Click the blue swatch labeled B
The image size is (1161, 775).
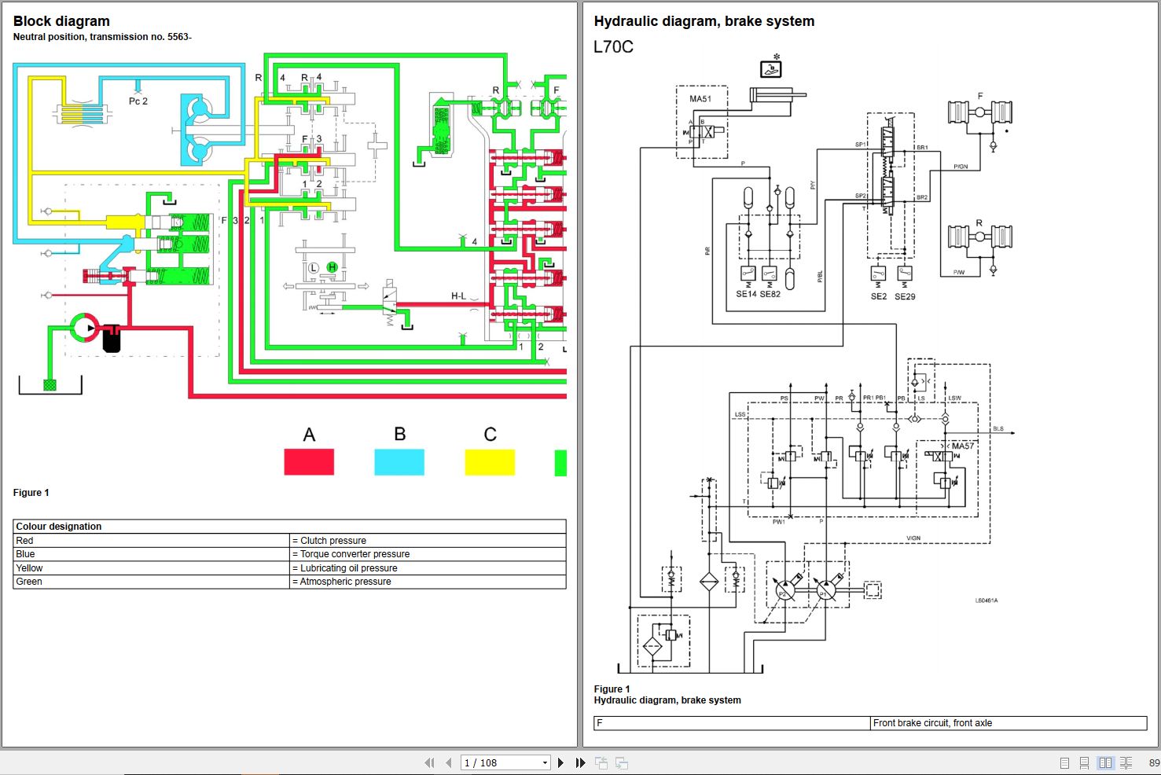(x=399, y=462)
